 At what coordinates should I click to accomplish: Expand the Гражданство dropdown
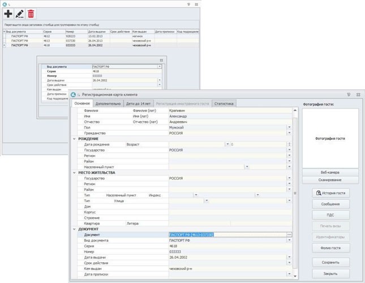tap(289, 133)
